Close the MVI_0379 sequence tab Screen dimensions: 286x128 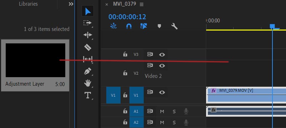click(107, 5)
